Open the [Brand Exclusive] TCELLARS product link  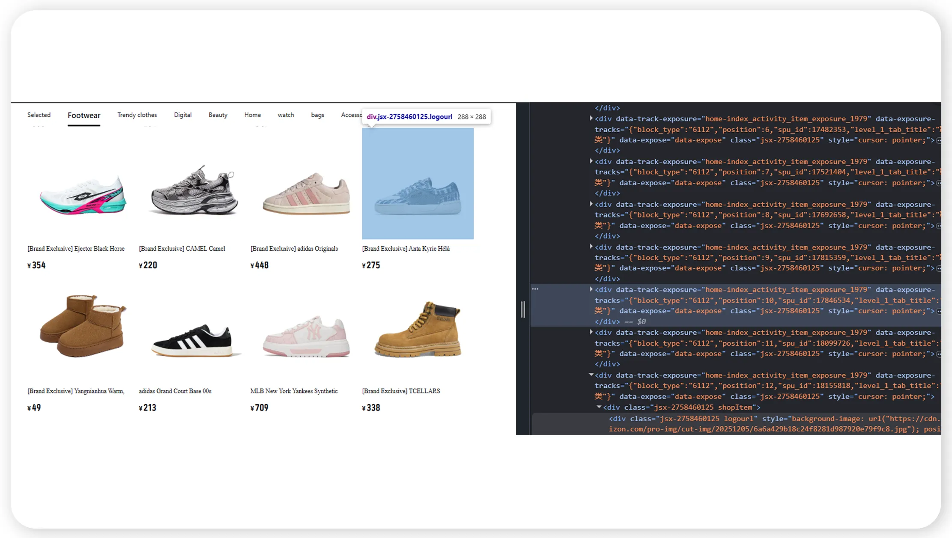[x=400, y=391]
